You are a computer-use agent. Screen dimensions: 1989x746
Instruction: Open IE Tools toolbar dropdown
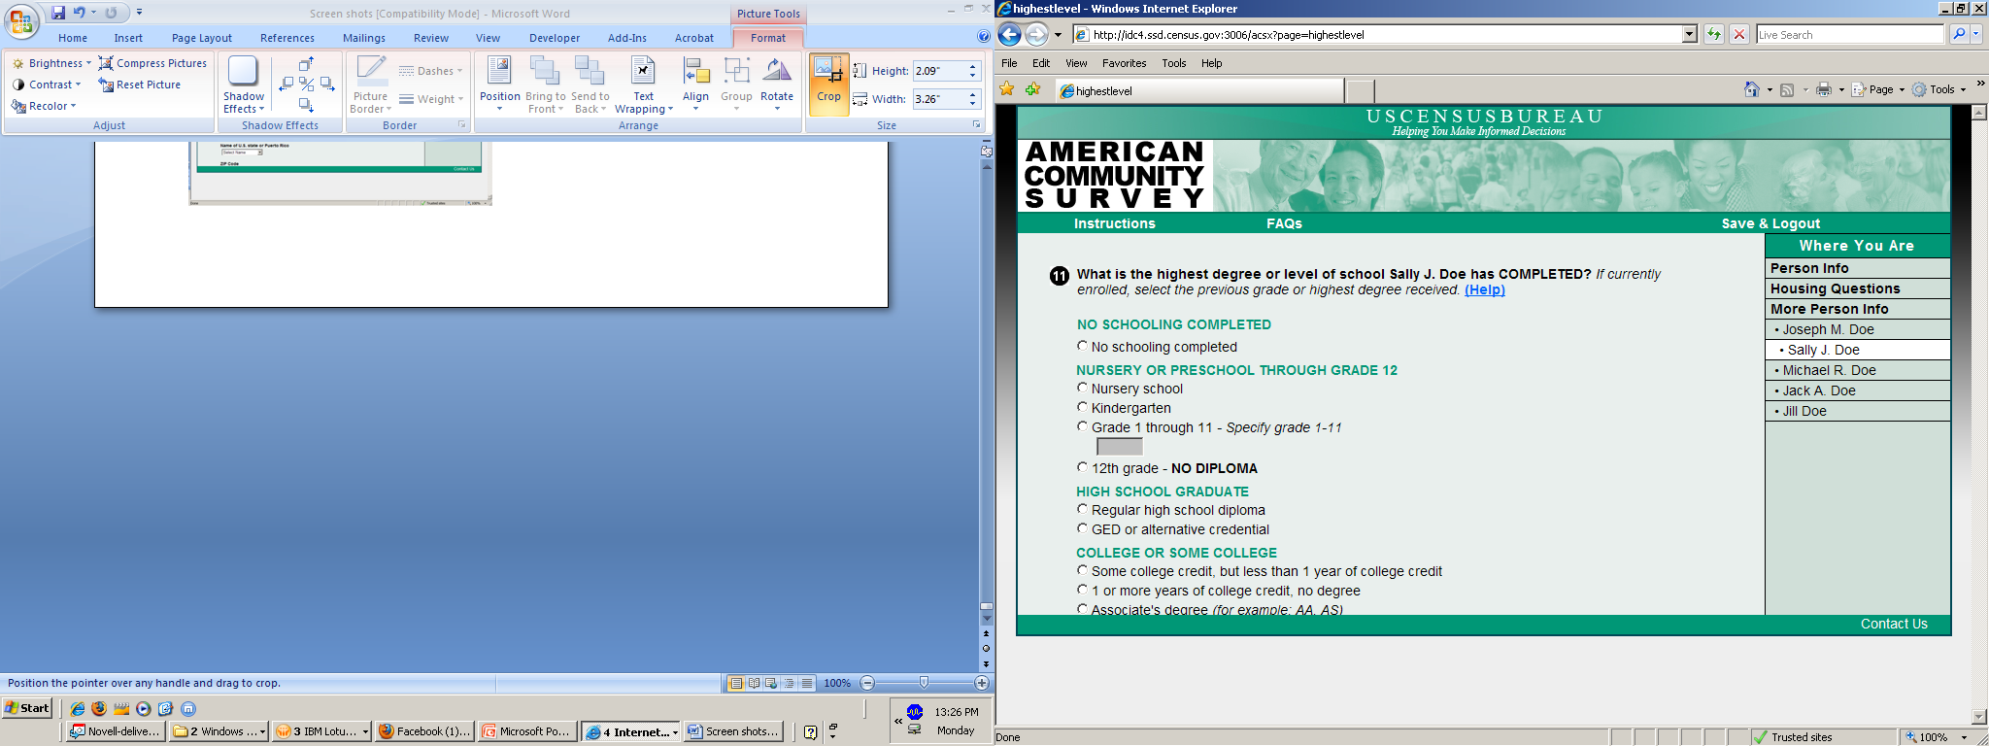tap(1939, 89)
